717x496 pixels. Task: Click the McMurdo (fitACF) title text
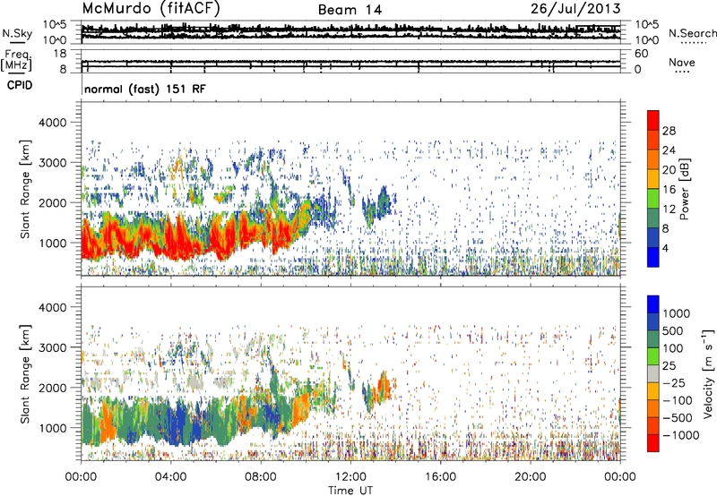[x=151, y=9]
